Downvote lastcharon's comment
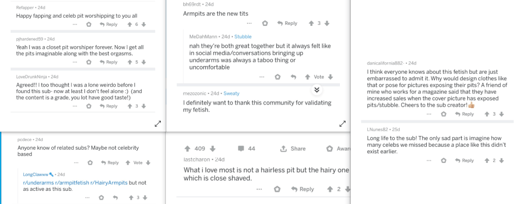 coord(347,189)
